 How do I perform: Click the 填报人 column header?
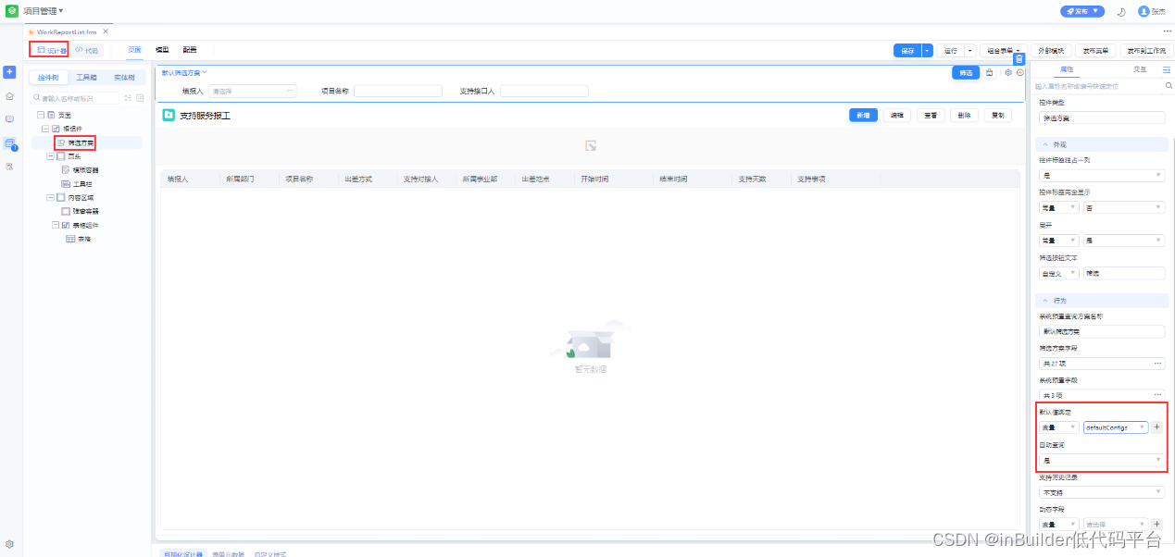pyautogui.click(x=178, y=179)
